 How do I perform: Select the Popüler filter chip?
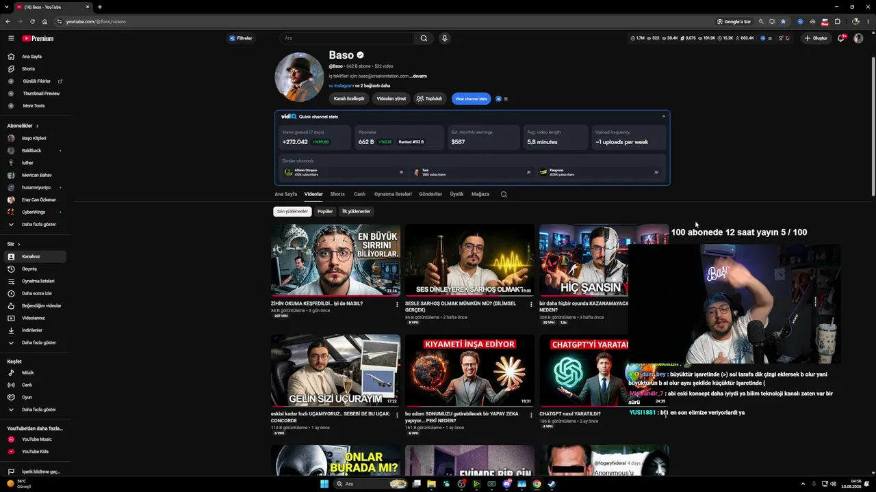pyautogui.click(x=325, y=211)
